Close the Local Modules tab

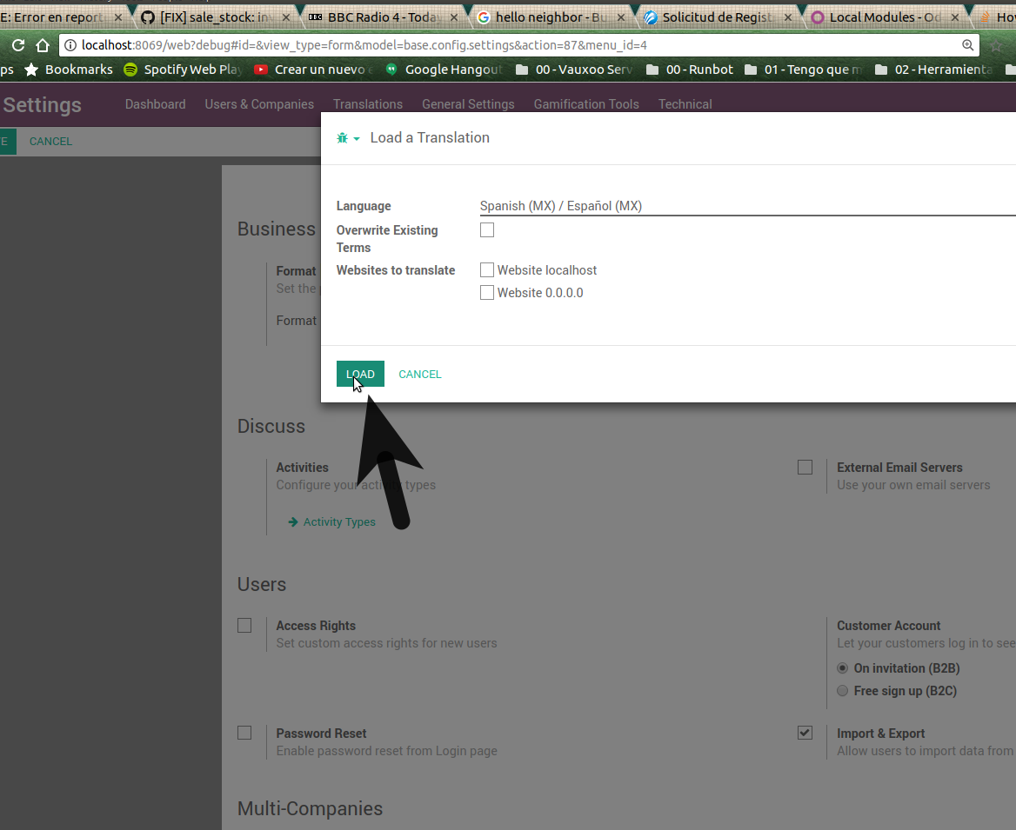click(x=954, y=17)
